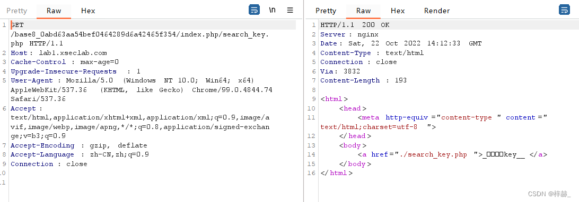Click the closing head tag
This screenshot has width=579, height=202.
(355, 136)
